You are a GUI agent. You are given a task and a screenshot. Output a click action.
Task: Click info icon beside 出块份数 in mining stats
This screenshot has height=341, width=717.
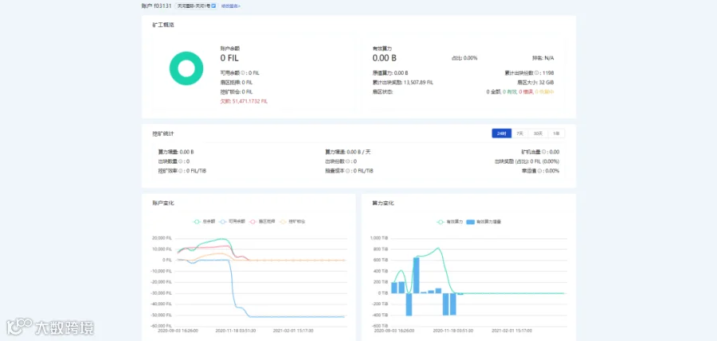[349, 161]
